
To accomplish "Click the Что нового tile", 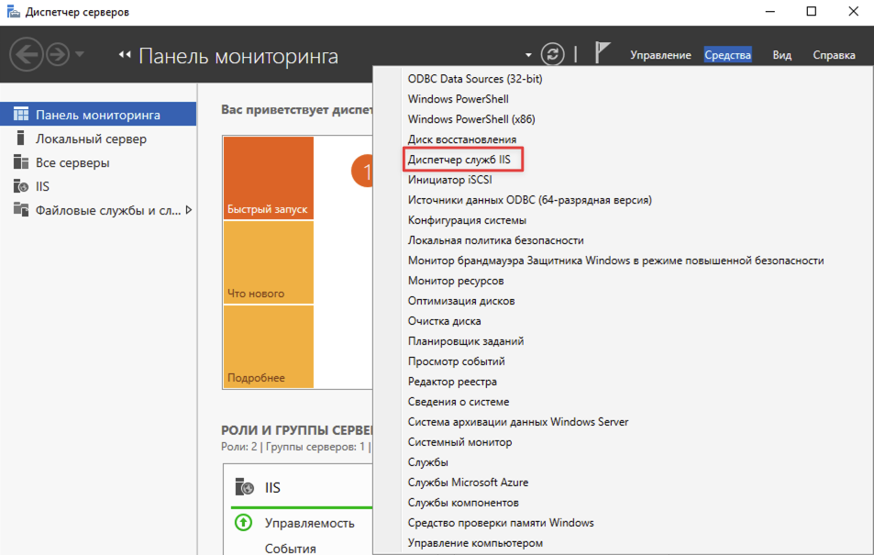I will coord(269,262).
